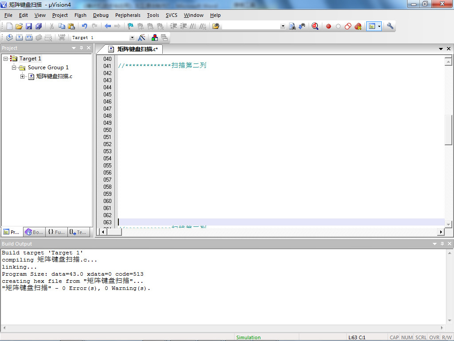Build the target files

coord(19,37)
